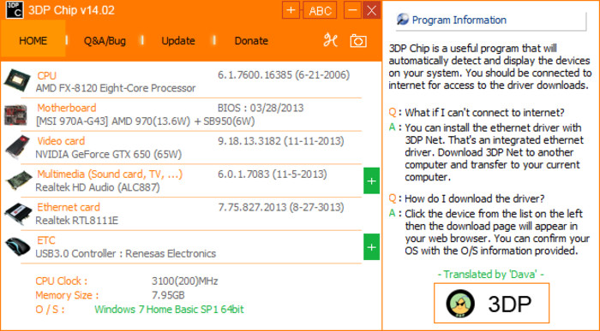Click the Memory Size 7.95GB value
The image size is (600, 331).
click(x=168, y=295)
